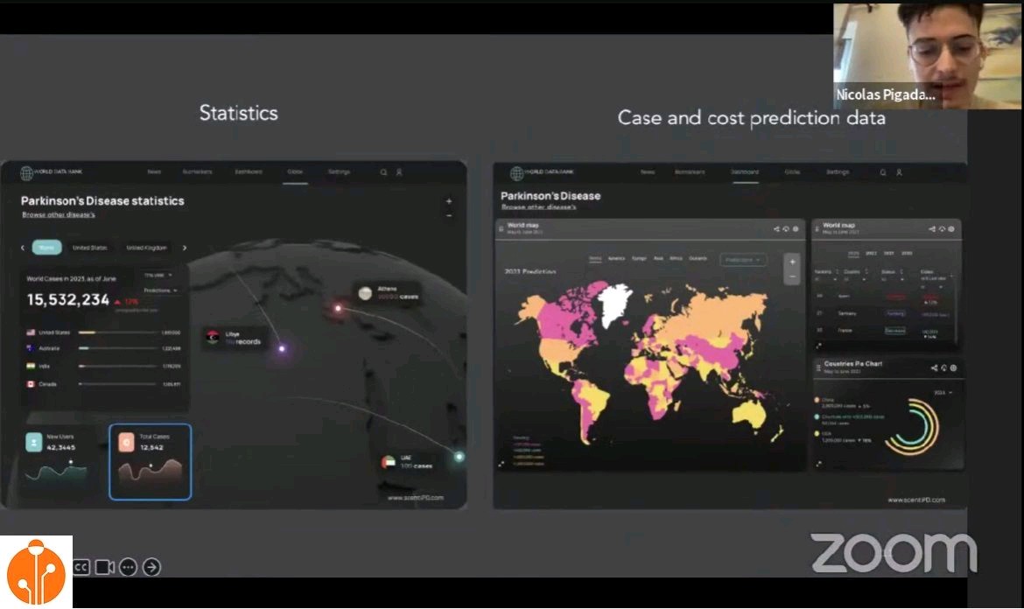Click USA yellow legend dot in pie chart
Viewport: 1024px width, 609px height.
817,433
